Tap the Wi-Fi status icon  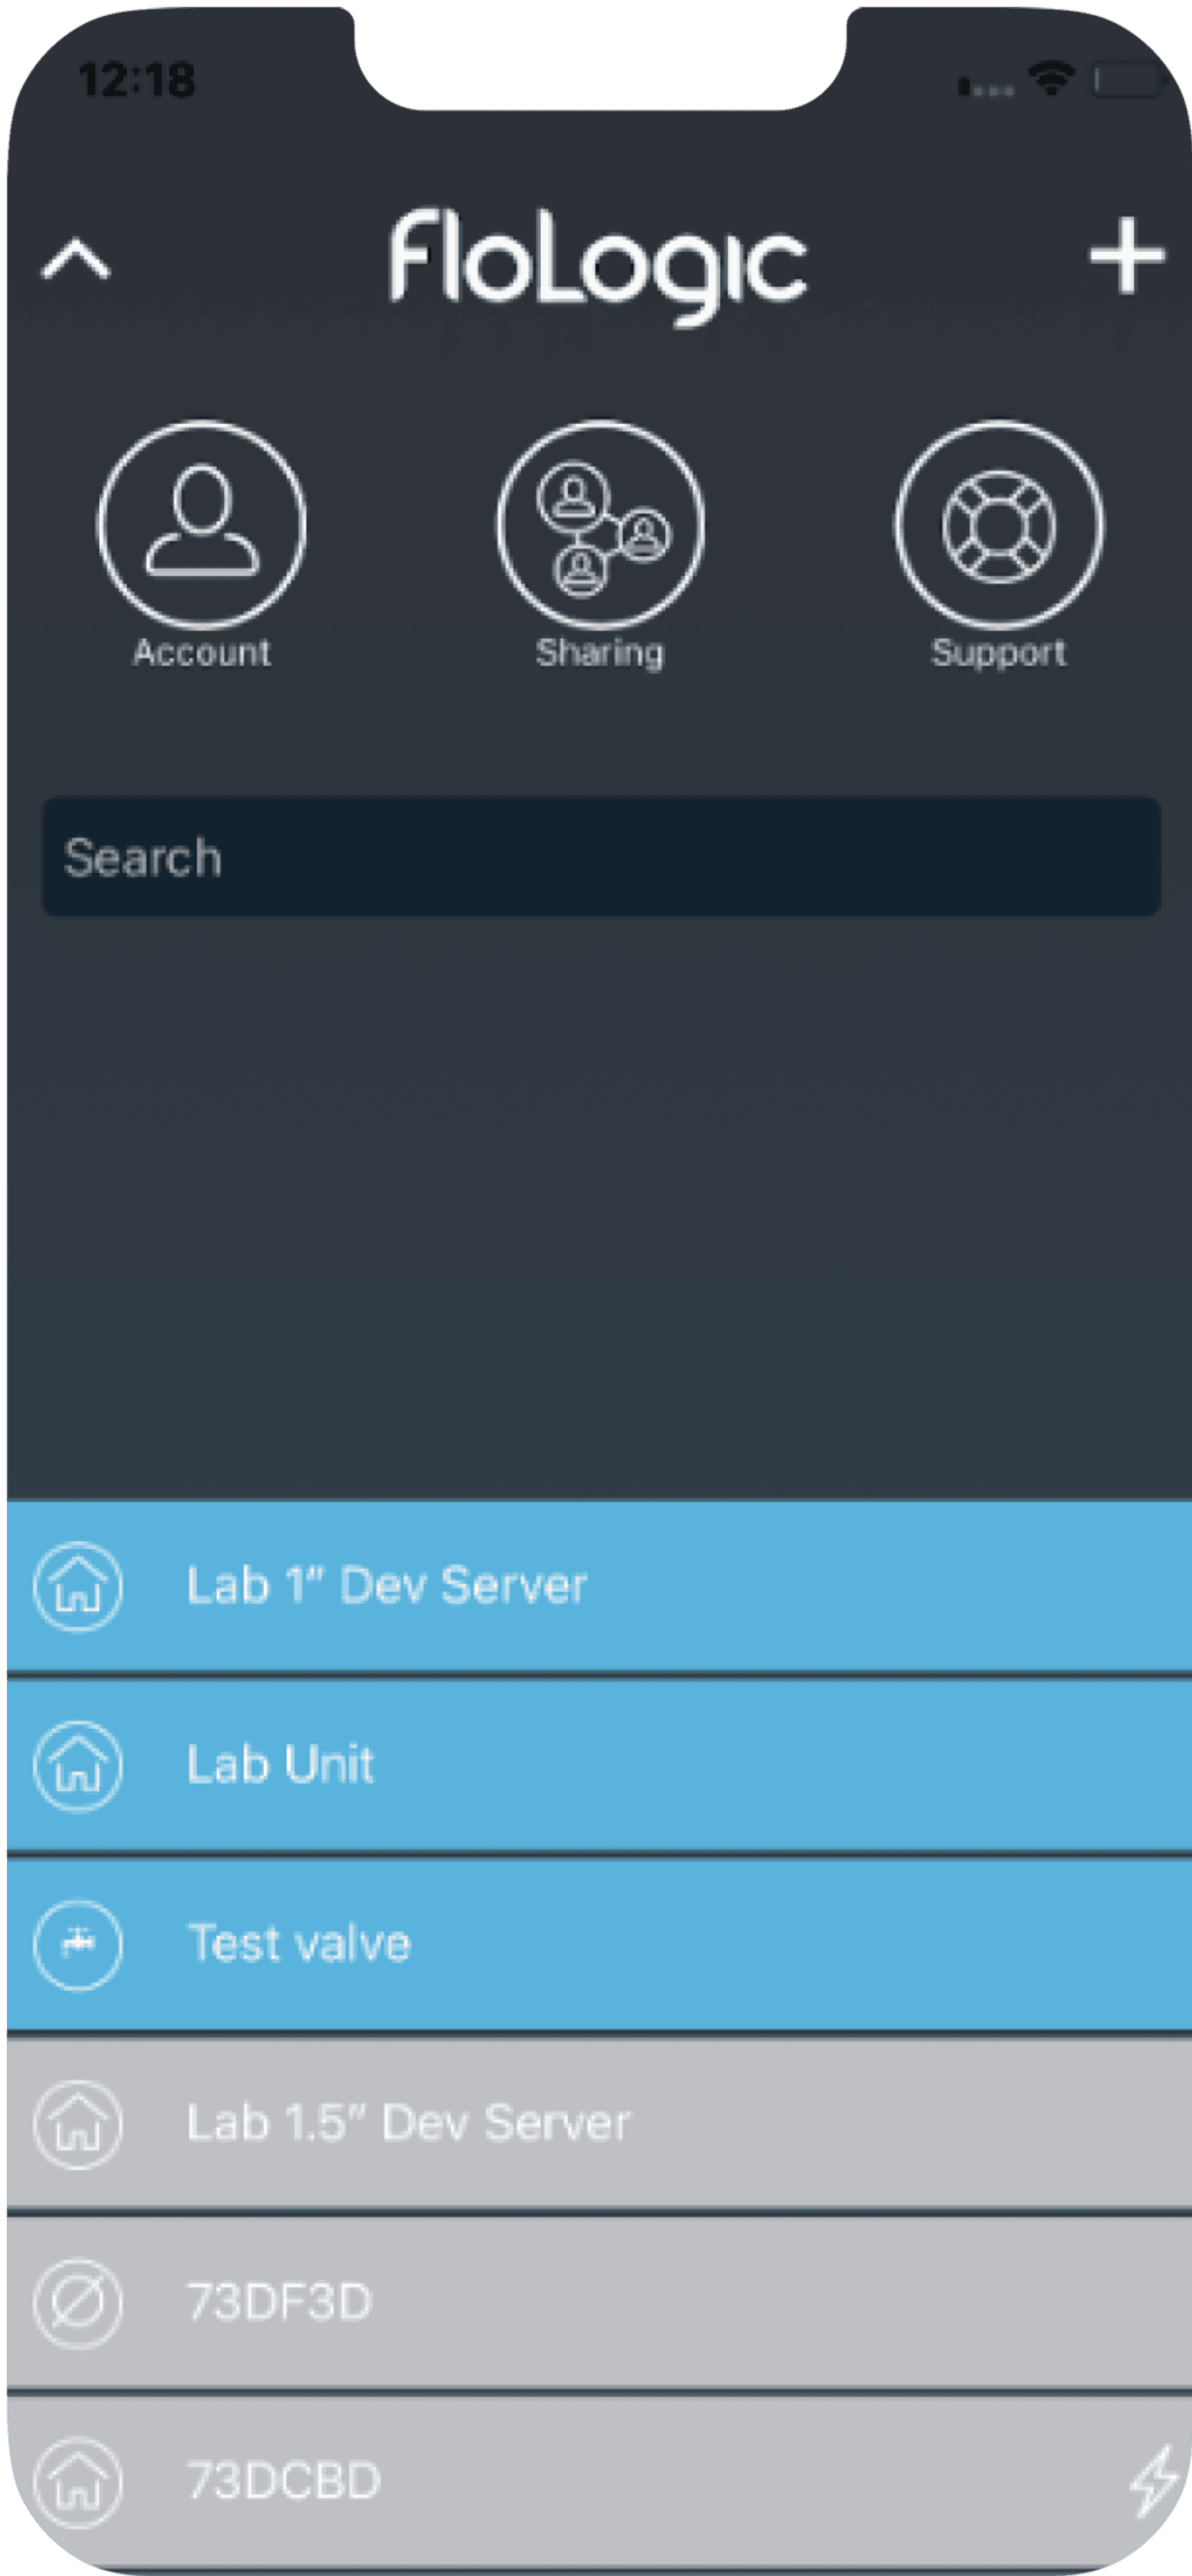tap(1051, 78)
